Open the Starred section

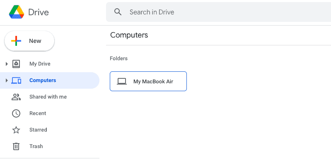coord(38,130)
